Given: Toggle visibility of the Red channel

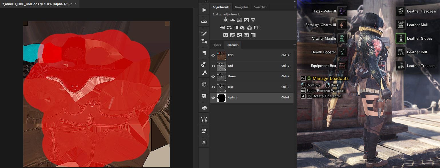Looking at the screenshot, I should (213, 66).
